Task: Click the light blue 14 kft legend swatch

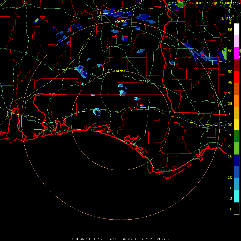Action: [236, 184]
